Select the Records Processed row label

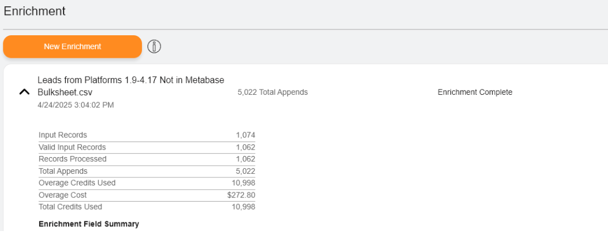point(73,159)
